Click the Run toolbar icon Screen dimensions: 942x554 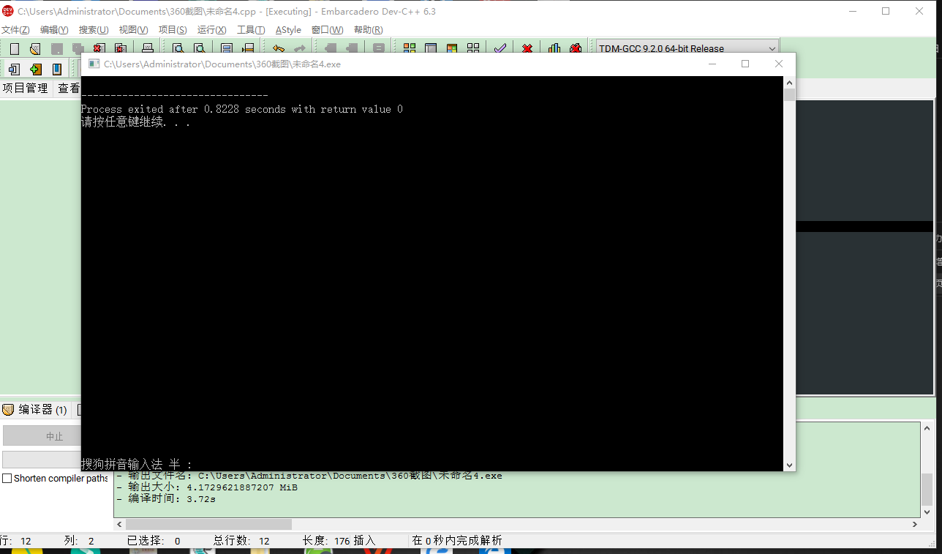click(431, 49)
